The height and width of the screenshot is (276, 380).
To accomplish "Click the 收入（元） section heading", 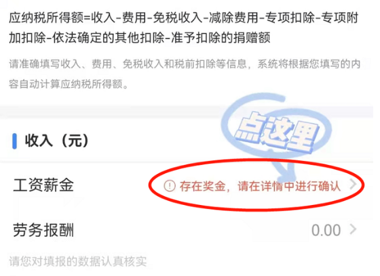I will (x=57, y=141).
